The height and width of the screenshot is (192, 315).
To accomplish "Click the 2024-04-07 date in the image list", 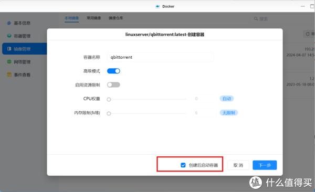I will tap(300, 55).
